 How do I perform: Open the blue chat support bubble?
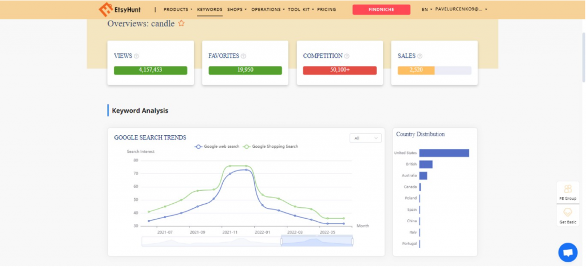coord(568,252)
